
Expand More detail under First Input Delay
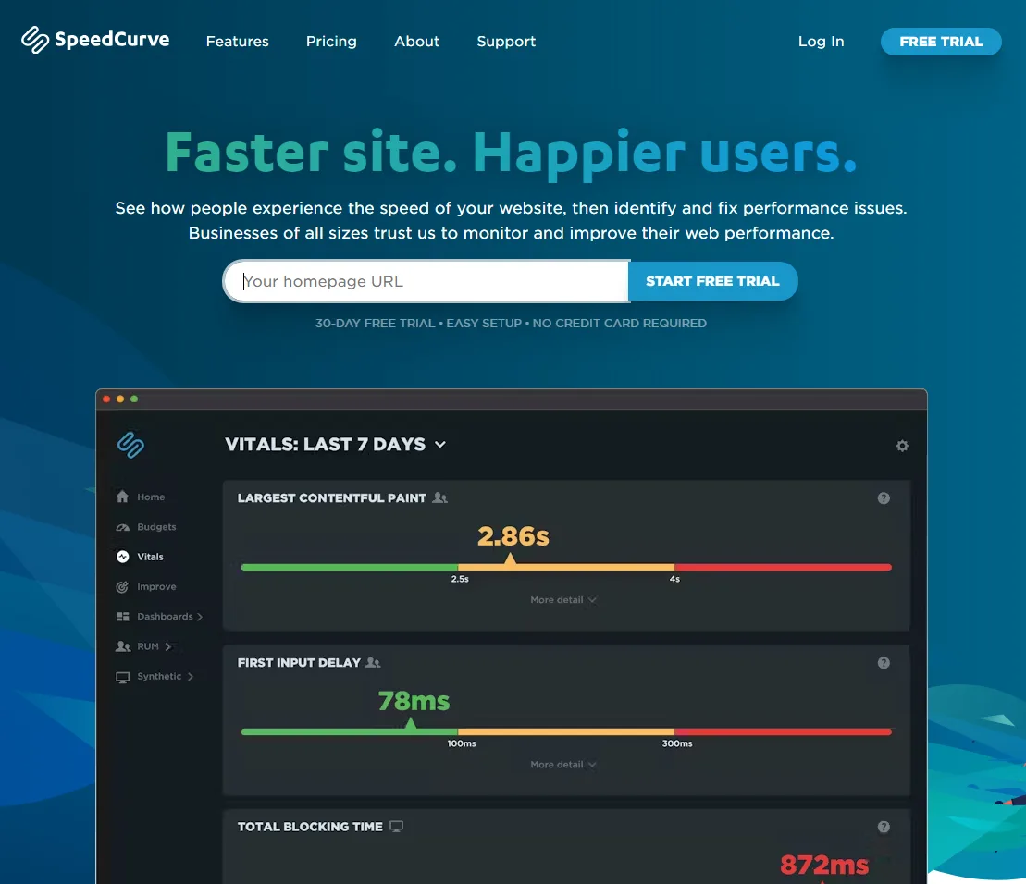(563, 765)
